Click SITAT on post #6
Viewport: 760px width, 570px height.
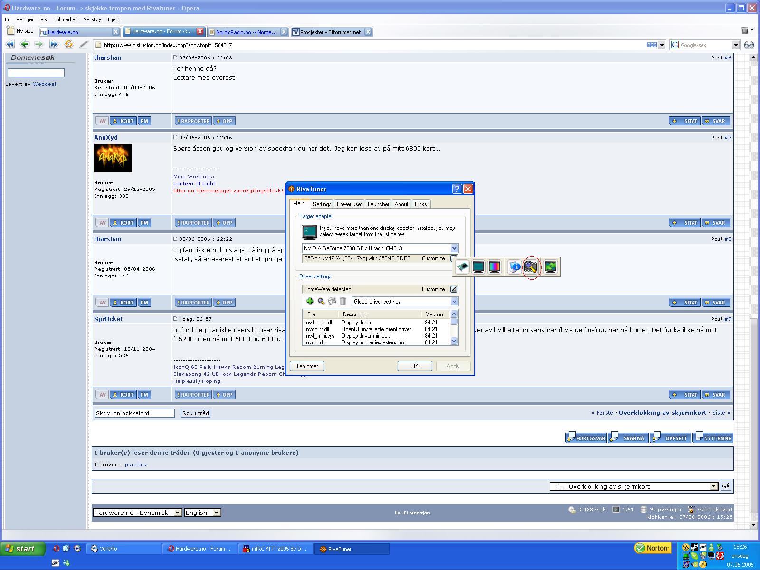(684, 121)
